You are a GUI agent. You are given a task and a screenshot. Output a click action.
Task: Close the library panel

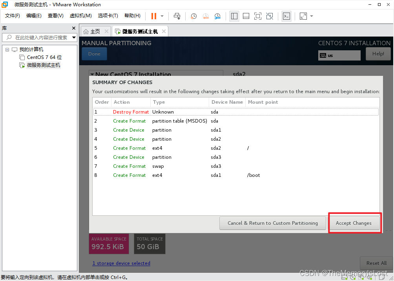[74, 28]
